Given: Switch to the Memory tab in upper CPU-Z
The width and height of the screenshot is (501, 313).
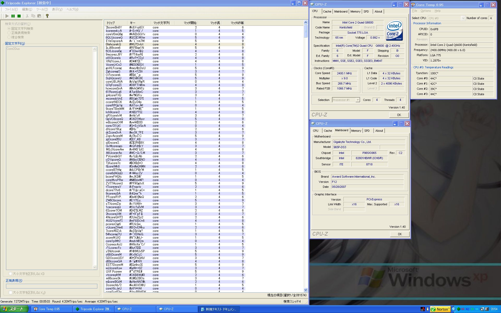Looking at the screenshot, I should 355,11.
